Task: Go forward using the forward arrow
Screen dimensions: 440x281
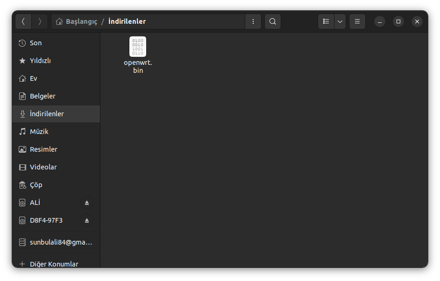Action: (40, 21)
